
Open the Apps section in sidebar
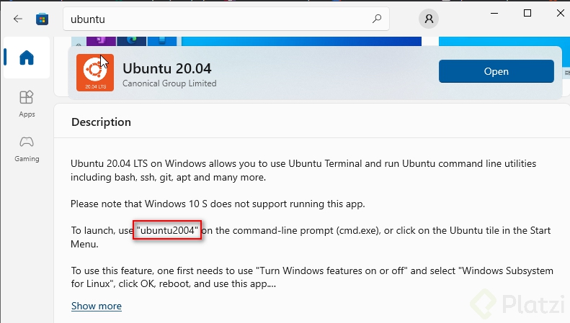(x=27, y=104)
